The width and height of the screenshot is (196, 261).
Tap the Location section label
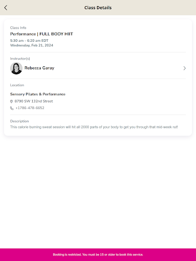(17, 85)
